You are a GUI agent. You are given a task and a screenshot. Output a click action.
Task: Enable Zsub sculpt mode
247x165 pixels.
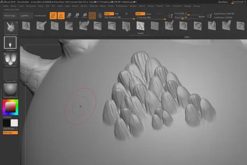[149, 14]
